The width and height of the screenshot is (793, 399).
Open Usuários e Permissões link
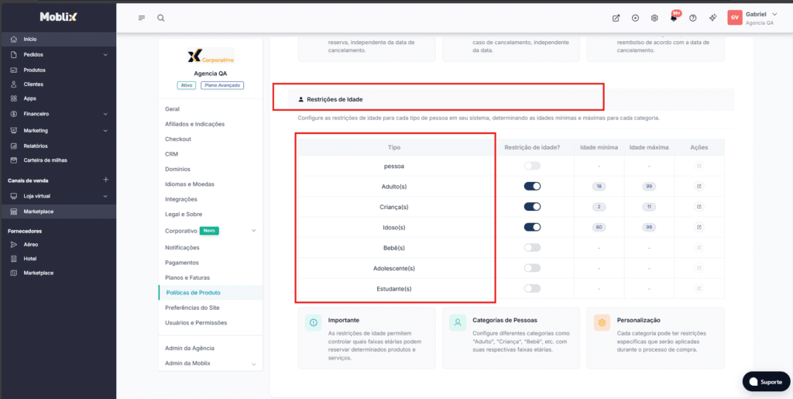click(196, 322)
